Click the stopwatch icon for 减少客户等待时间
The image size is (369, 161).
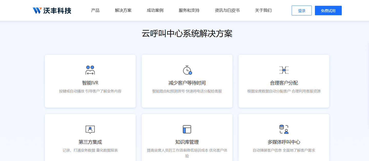pyautogui.click(x=187, y=70)
